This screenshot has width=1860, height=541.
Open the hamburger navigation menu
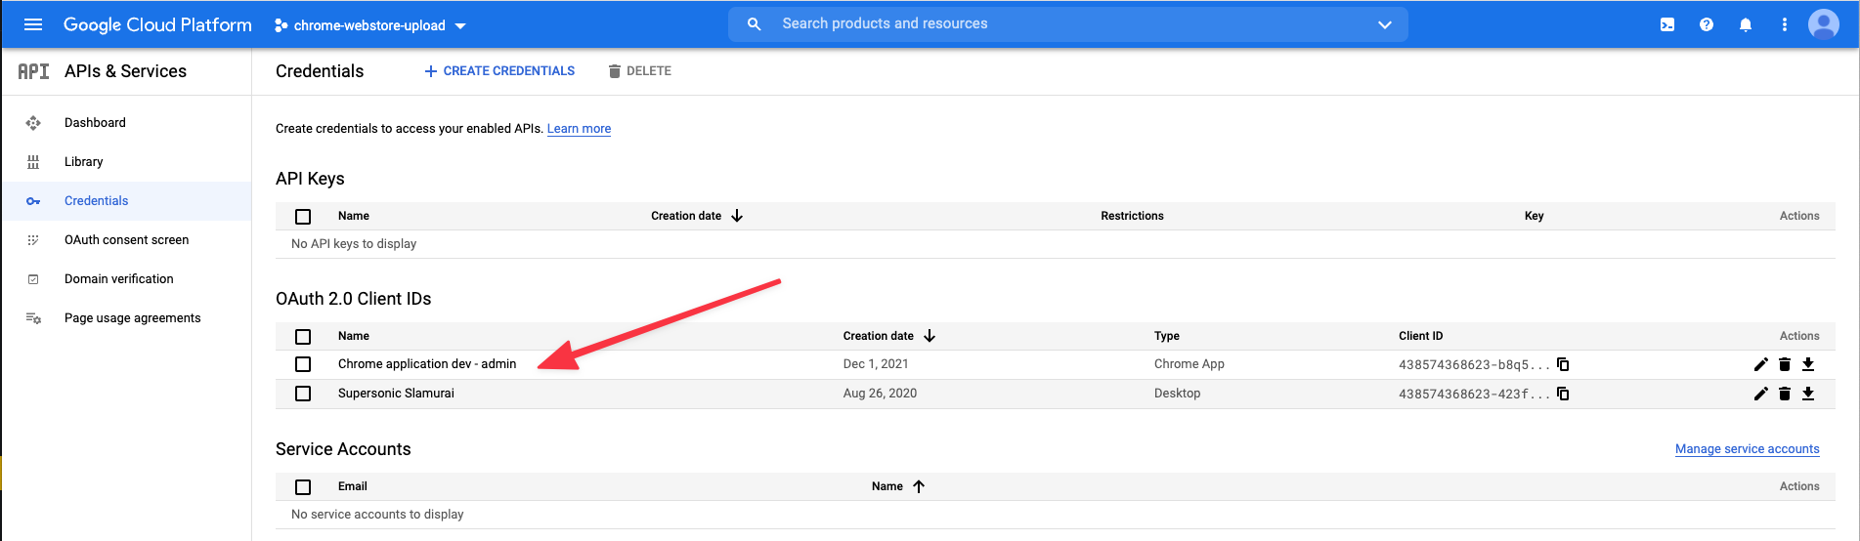[x=33, y=24]
